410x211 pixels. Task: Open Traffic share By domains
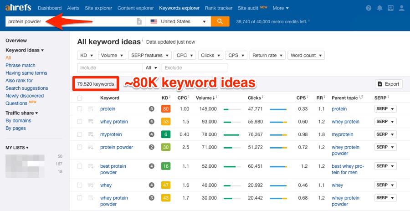point(18,120)
